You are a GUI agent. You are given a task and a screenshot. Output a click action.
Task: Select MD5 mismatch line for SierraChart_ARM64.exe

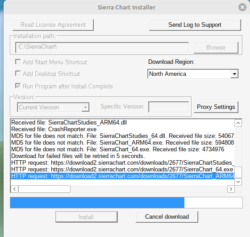[x=122, y=143]
